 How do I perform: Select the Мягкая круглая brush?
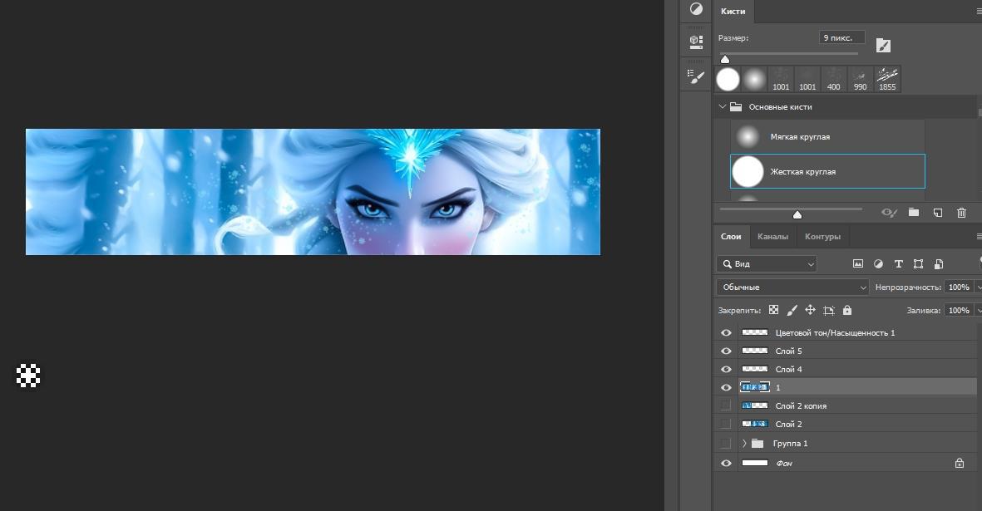tap(799, 136)
